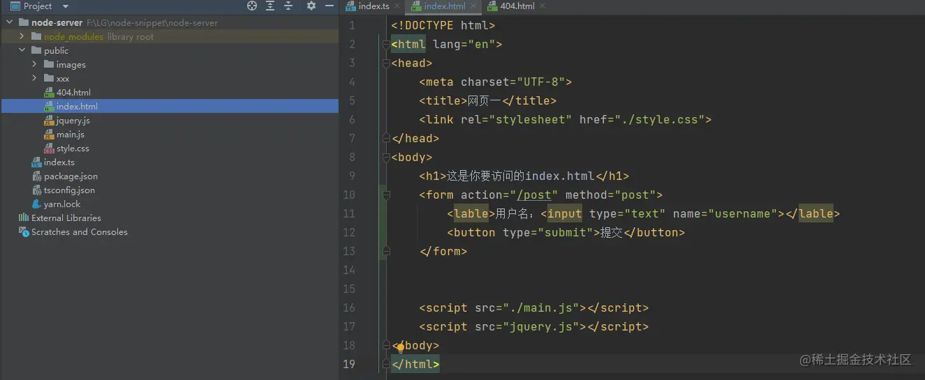This screenshot has width=925, height=380.
Task: Open the Project view type dropdown
Action: (66, 6)
